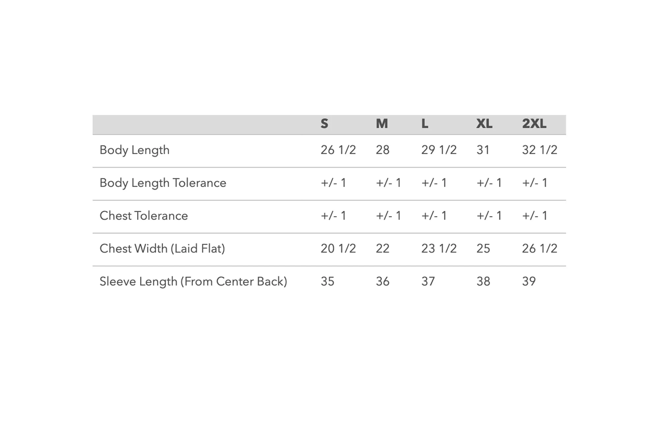Click the 37 Sleeve Length value for L
Viewport: 659px width, 439px height.
tap(428, 282)
